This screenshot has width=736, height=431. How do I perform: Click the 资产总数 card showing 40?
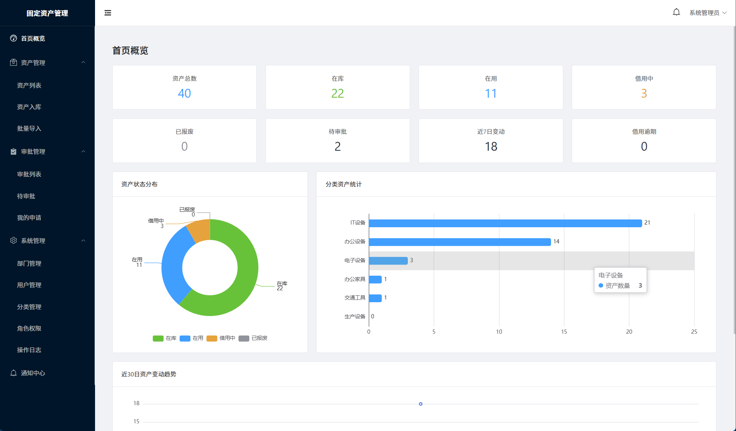pos(184,87)
